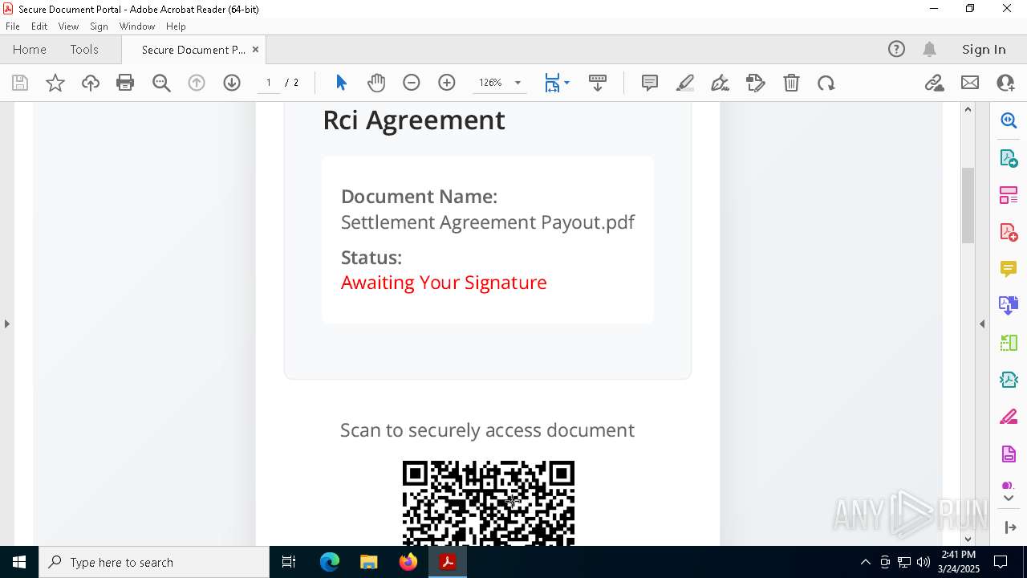
Task: Expand the left navigation pane
Action: click(6, 324)
